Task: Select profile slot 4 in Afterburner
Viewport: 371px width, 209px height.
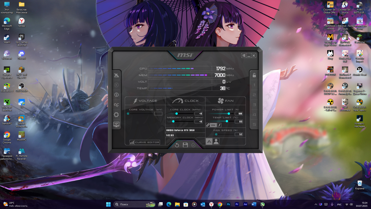Action: pyautogui.click(x=254, y=115)
